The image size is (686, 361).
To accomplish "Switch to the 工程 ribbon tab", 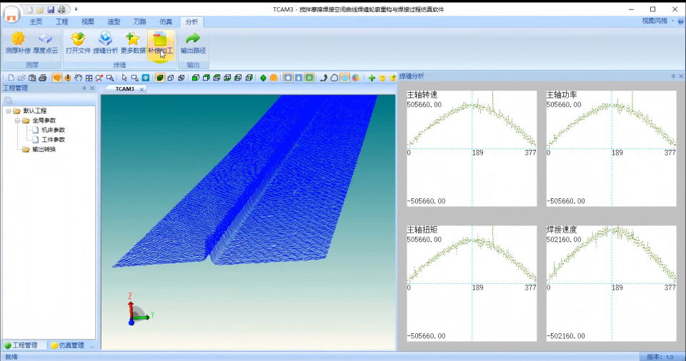I will [61, 21].
